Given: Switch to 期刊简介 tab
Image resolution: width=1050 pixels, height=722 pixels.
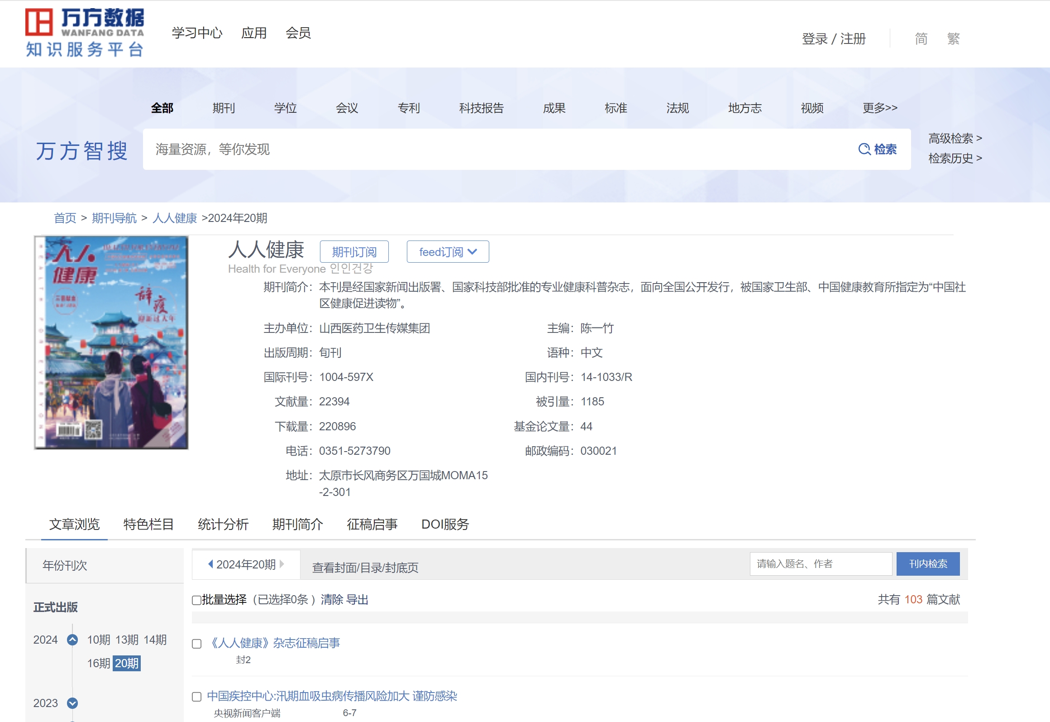Looking at the screenshot, I should [x=297, y=524].
